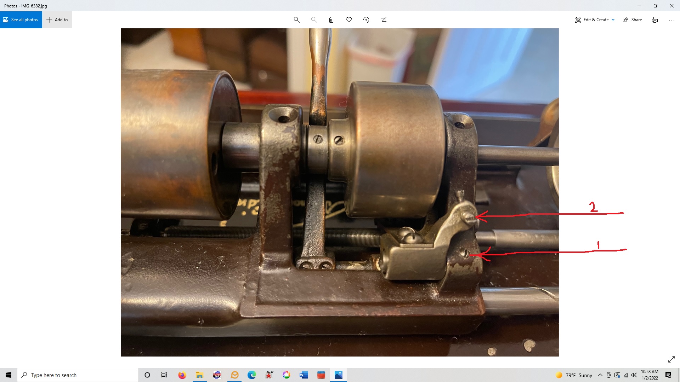Open the Task View icon
The width and height of the screenshot is (680, 382).
tap(164, 375)
